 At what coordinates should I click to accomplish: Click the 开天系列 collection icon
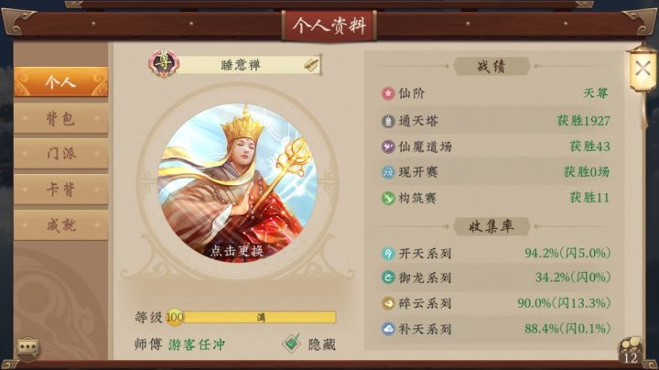pos(387,254)
